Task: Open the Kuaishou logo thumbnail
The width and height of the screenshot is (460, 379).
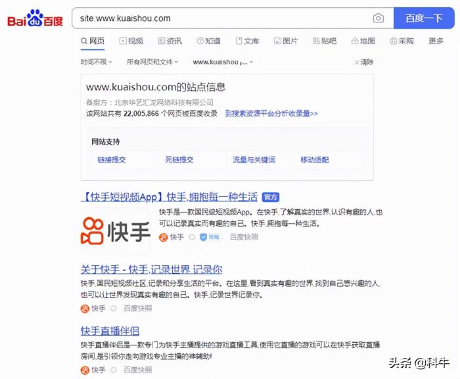Action: click(115, 230)
